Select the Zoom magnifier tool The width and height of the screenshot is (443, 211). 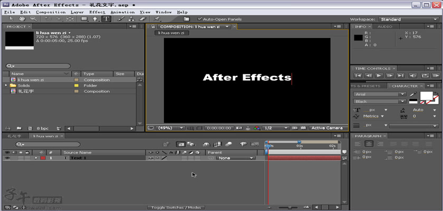(33, 19)
